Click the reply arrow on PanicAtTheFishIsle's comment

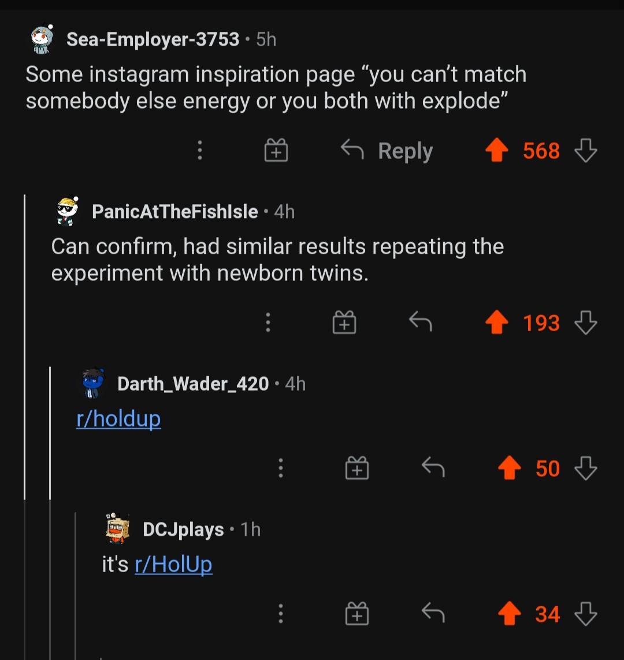(420, 322)
